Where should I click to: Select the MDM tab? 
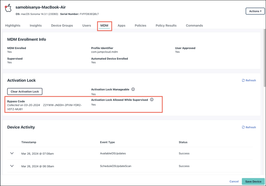[104, 25]
